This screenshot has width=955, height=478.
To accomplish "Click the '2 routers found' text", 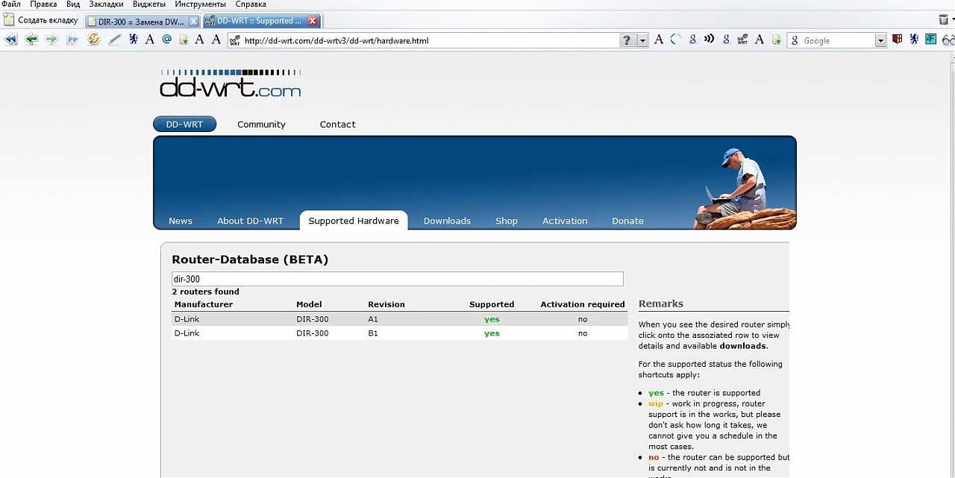I will tap(206, 292).
